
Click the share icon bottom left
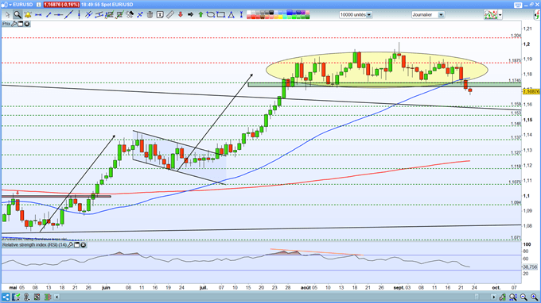pyautogui.click(x=6, y=297)
